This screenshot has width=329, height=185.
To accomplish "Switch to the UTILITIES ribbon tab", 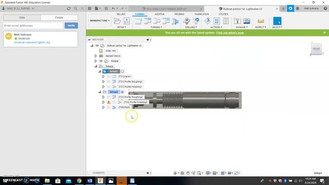I will click(223, 14).
